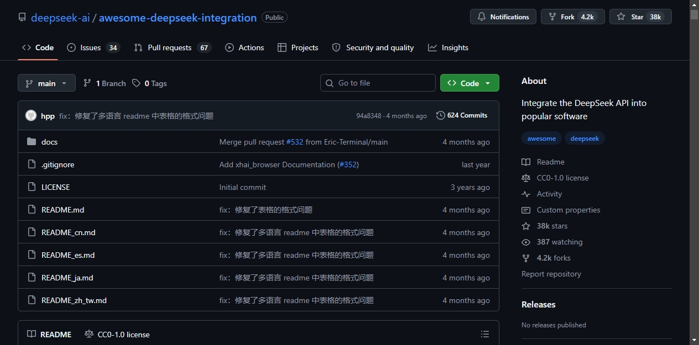Open awesome-deepseek-integration repository link

click(178, 18)
